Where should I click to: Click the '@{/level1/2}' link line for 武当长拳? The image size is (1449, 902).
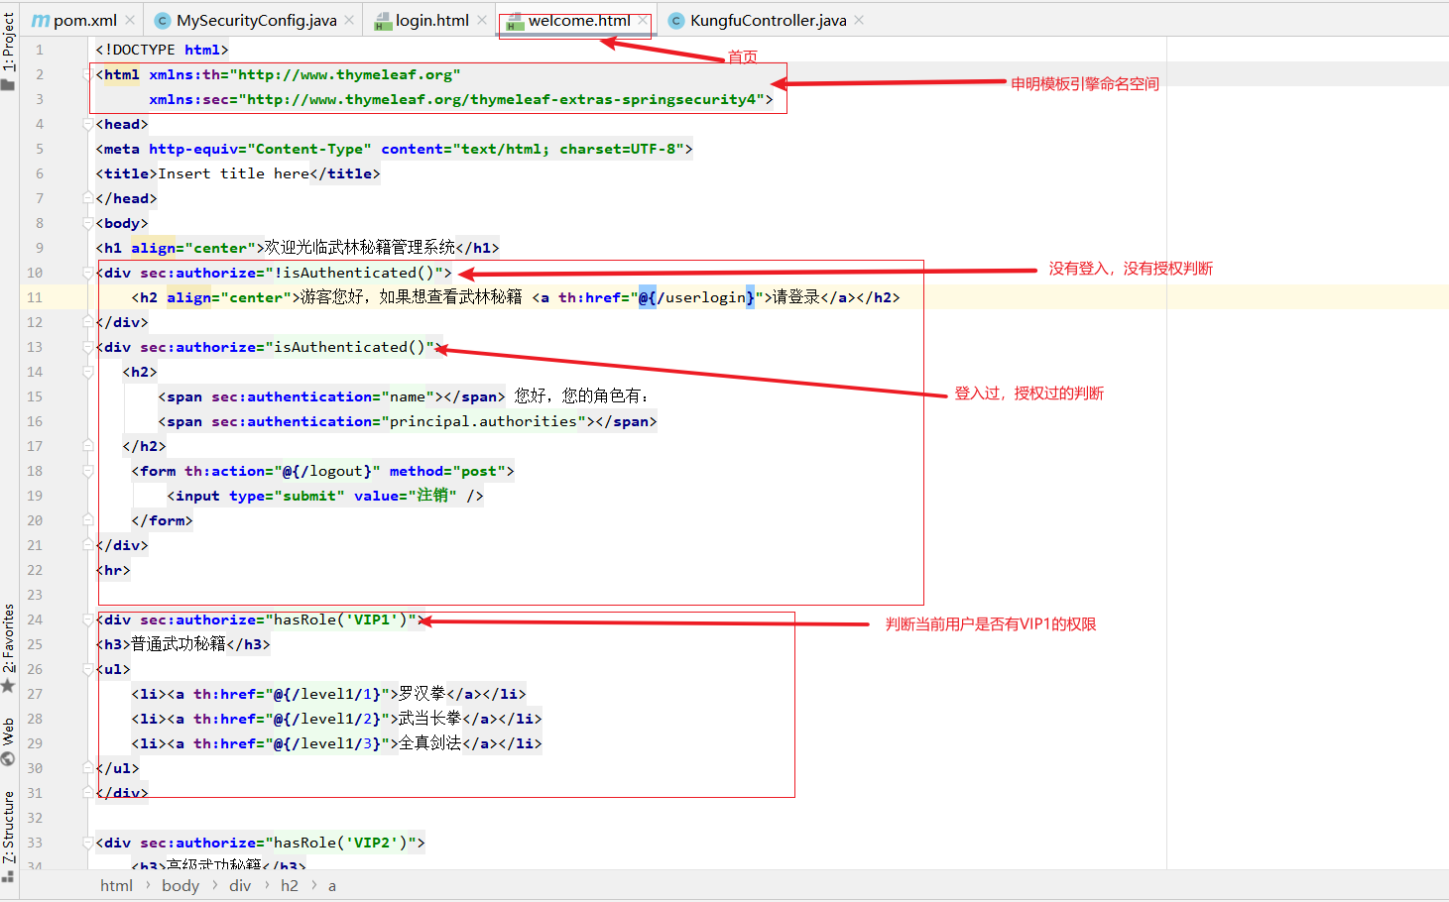click(336, 719)
